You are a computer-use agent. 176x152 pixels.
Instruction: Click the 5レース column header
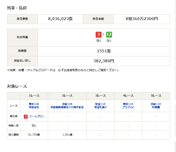coord(156,96)
